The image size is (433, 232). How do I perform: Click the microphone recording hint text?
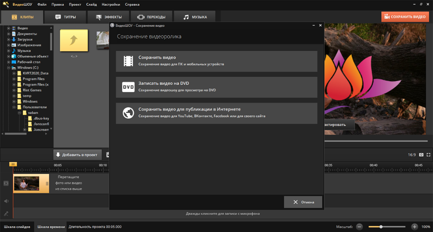point(223,214)
